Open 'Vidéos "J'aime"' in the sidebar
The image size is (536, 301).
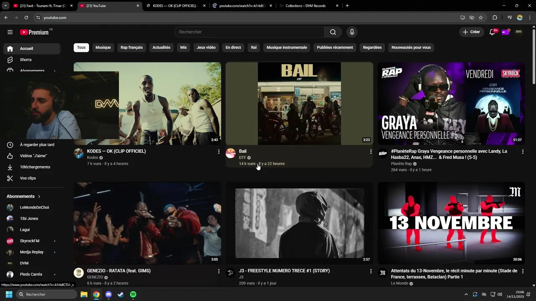click(32, 156)
